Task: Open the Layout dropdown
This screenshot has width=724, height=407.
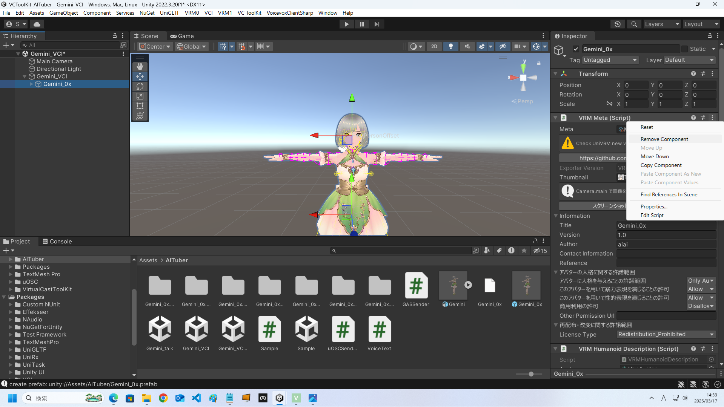Action: pyautogui.click(x=701, y=24)
